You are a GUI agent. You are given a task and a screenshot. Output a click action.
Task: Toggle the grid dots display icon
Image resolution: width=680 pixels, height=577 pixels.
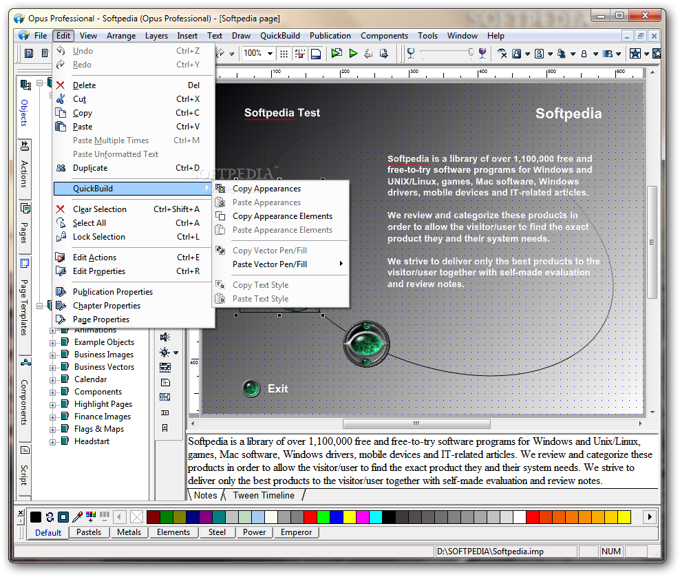tap(284, 54)
